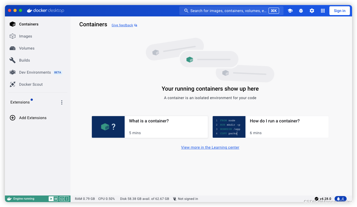The image size is (357, 207).
Task: Click the engine power quit button
Action: (x=62, y=199)
